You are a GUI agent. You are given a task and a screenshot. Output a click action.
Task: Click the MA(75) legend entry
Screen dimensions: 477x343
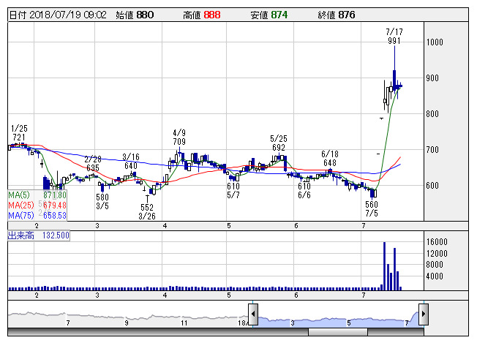click(x=37, y=216)
